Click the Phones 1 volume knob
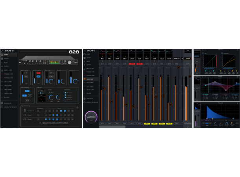 coord(63,81)
